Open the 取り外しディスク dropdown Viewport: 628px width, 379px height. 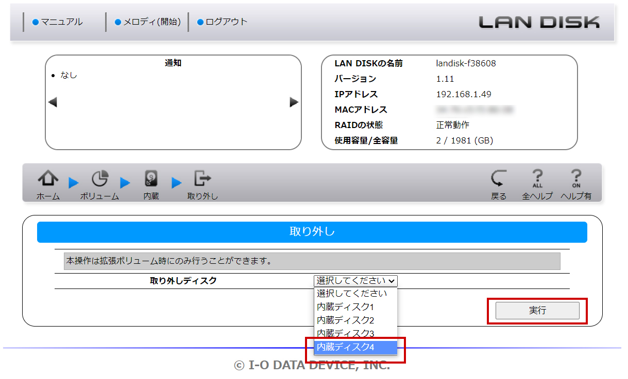pos(355,281)
